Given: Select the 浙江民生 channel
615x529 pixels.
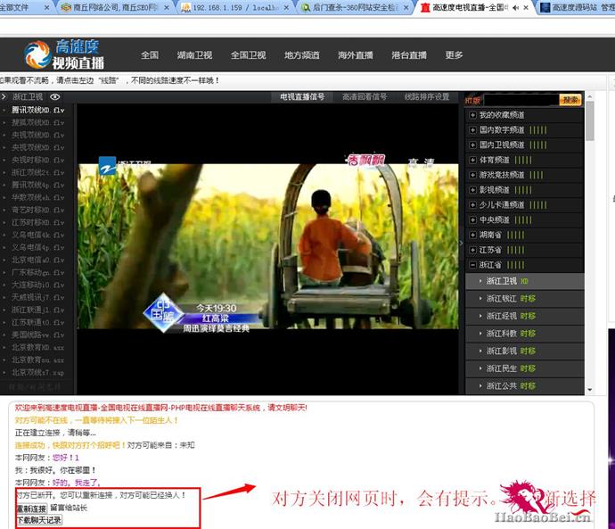Looking at the screenshot, I should click(525, 368).
